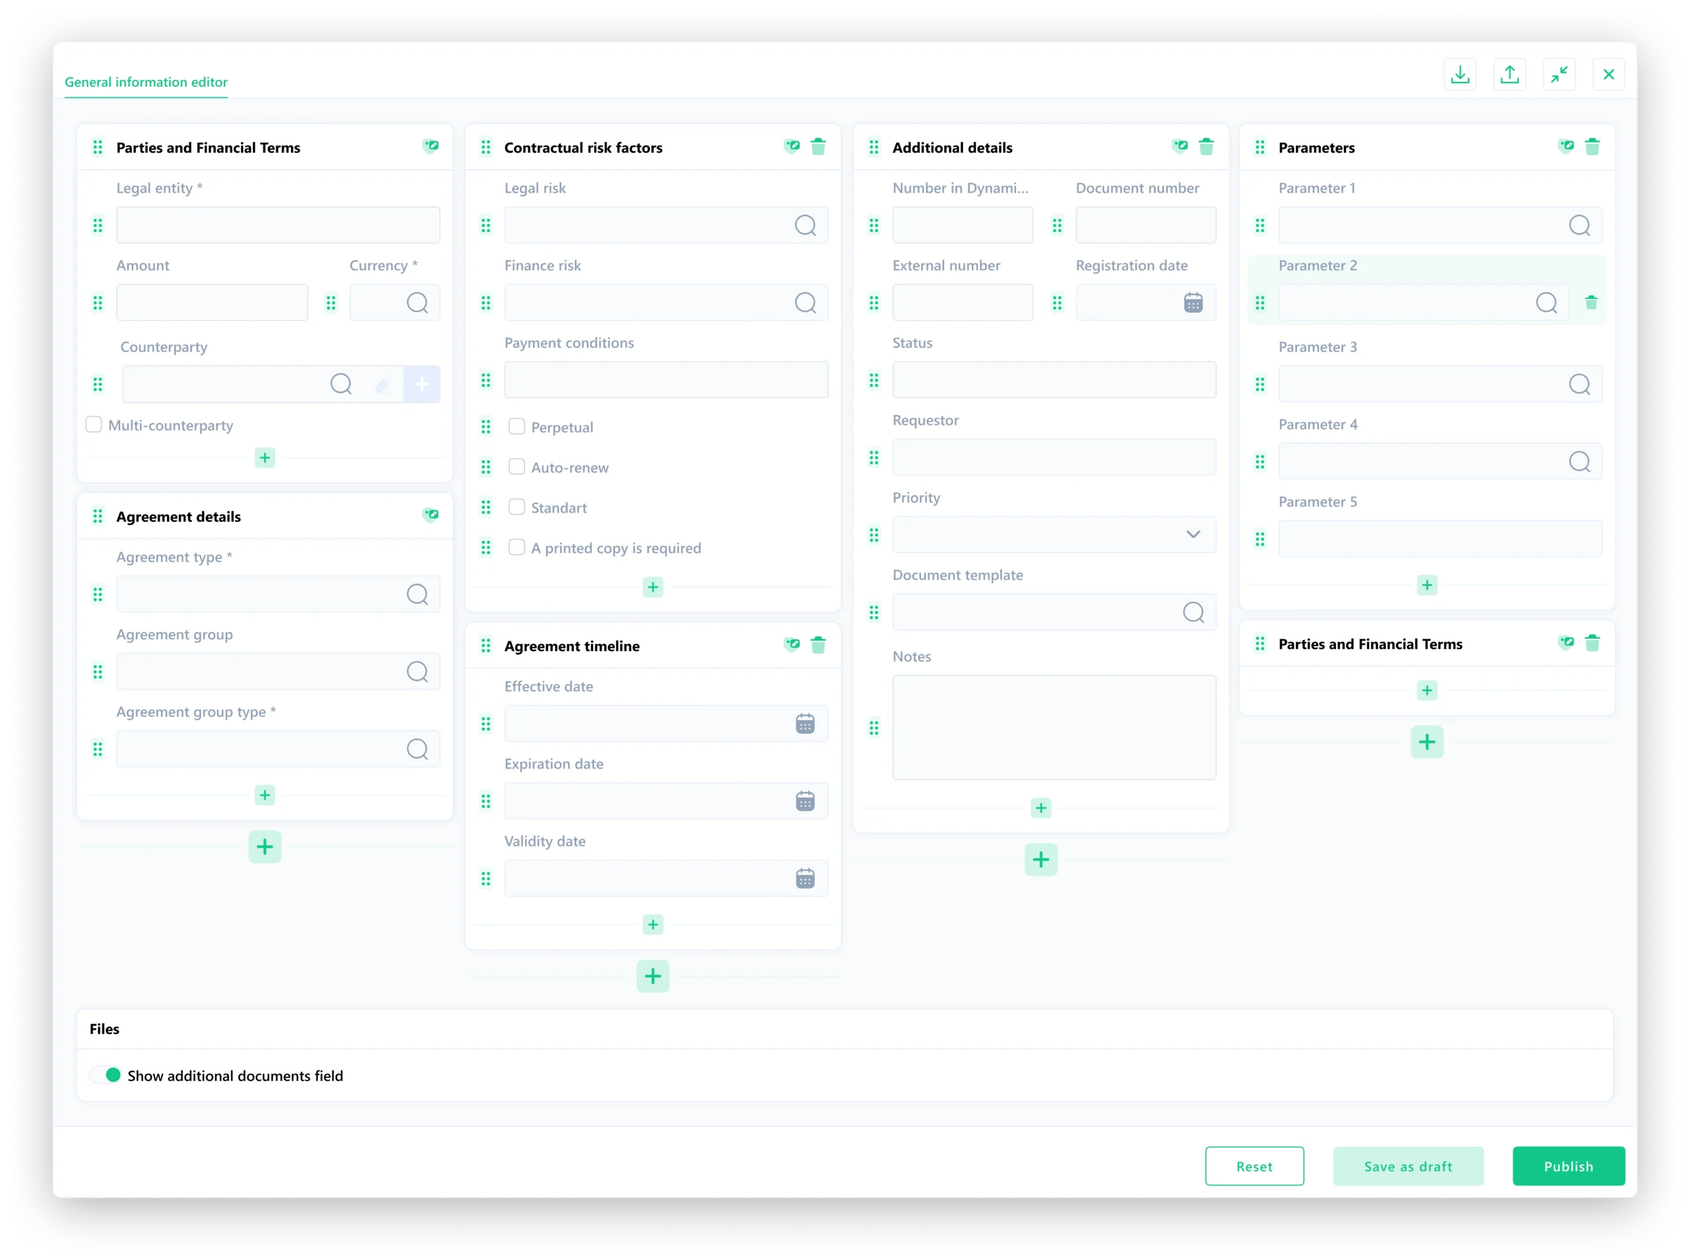Image resolution: width=1689 pixels, height=1260 pixels.
Task: Click the download icon in the top toolbar
Action: pyautogui.click(x=1460, y=74)
